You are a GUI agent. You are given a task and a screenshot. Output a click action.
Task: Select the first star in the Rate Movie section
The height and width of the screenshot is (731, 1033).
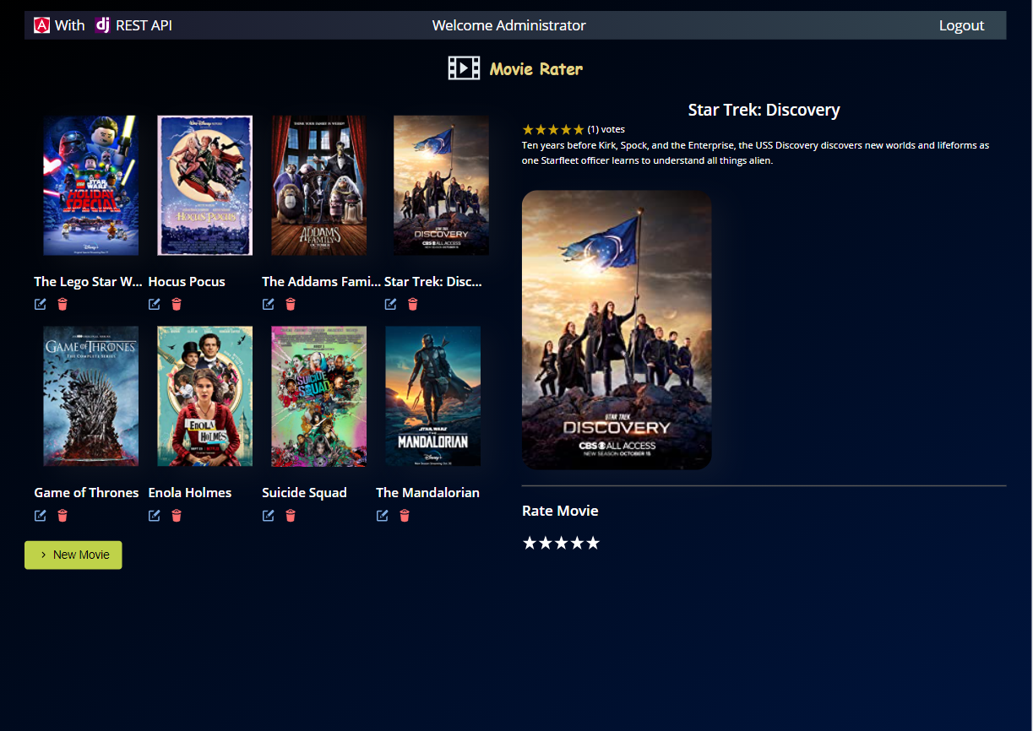[530, 543]
